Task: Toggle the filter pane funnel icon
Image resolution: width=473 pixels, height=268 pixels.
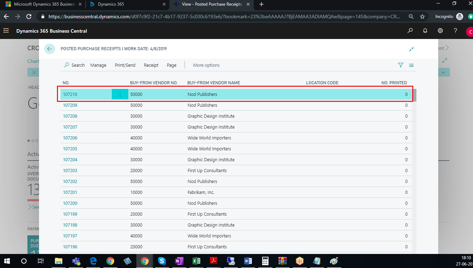Action: (x=401, y=65)
